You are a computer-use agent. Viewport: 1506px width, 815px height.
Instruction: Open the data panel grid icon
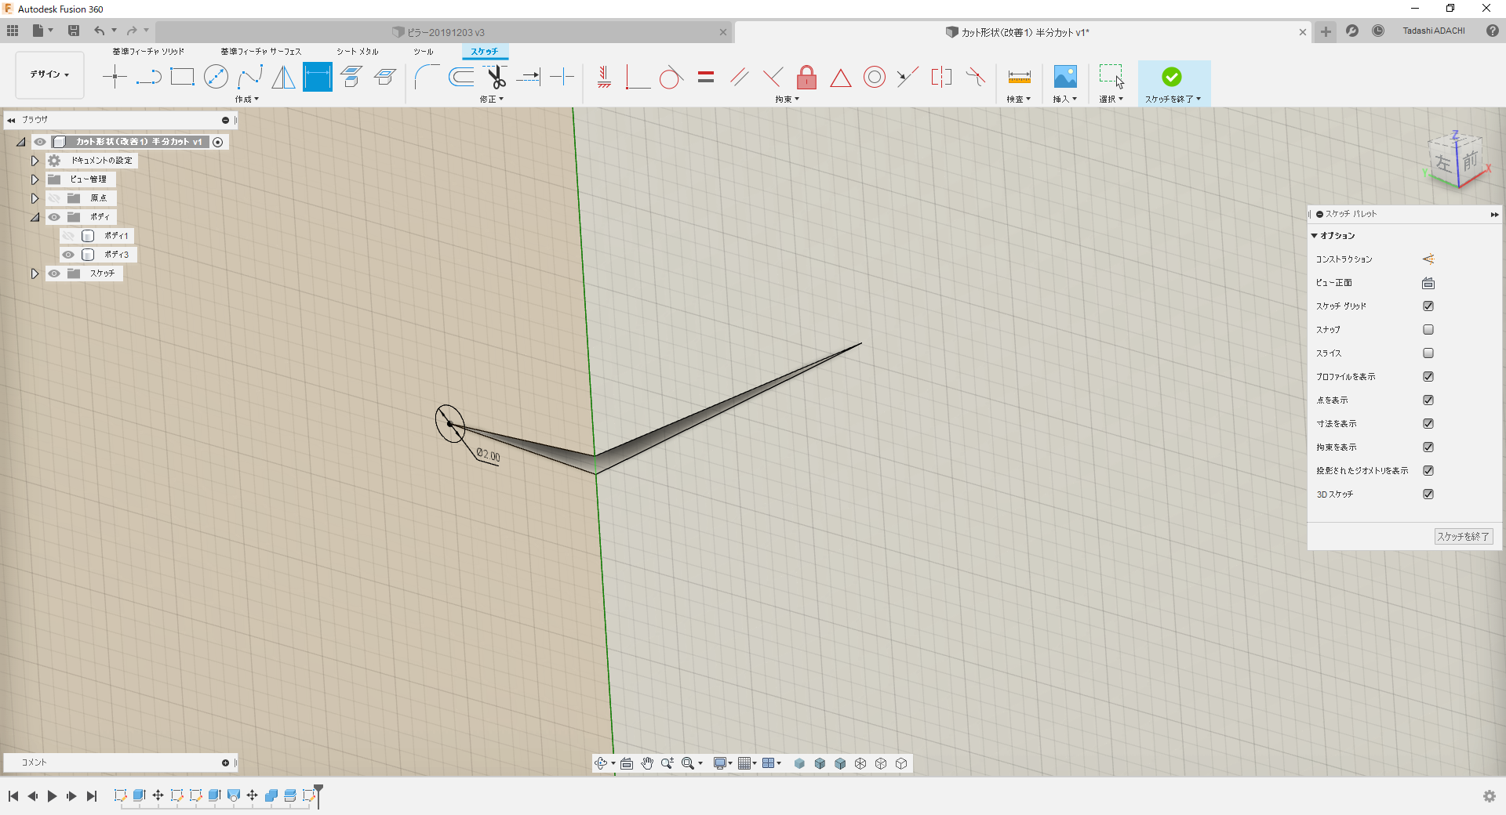13,31
